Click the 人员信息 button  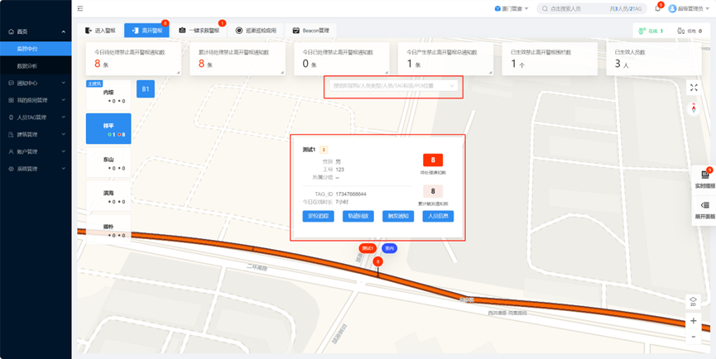click(x=438, y=216)
